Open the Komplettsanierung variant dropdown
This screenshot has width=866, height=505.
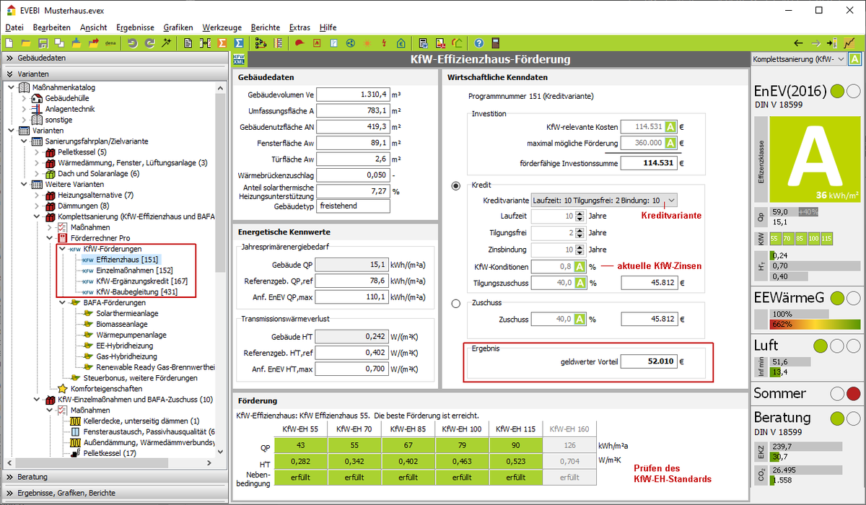click(798, 59)
